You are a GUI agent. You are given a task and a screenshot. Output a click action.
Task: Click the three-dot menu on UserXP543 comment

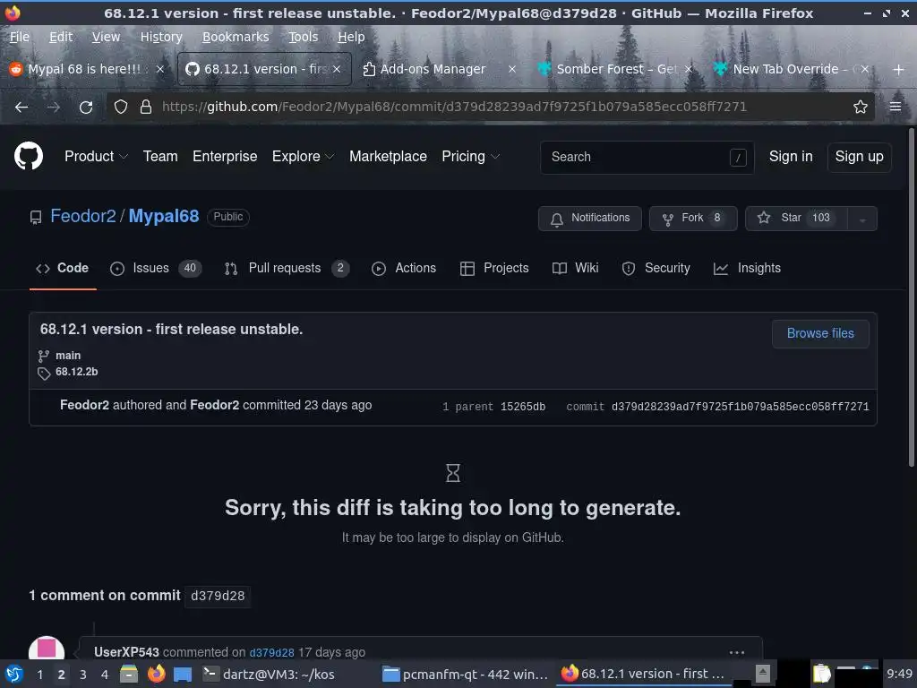point(737,652)
